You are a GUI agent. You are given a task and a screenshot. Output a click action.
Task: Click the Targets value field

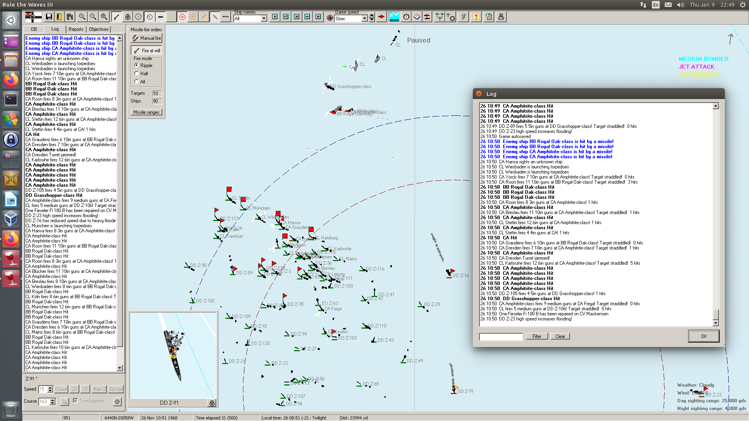tap(157, 94)
